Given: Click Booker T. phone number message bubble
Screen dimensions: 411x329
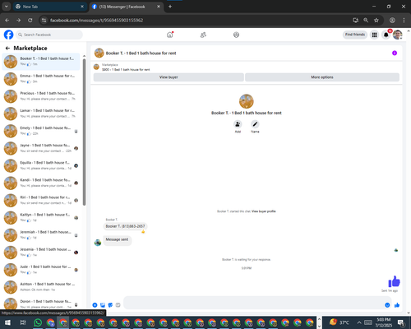Looking at the screenshot, I should 125,226.
